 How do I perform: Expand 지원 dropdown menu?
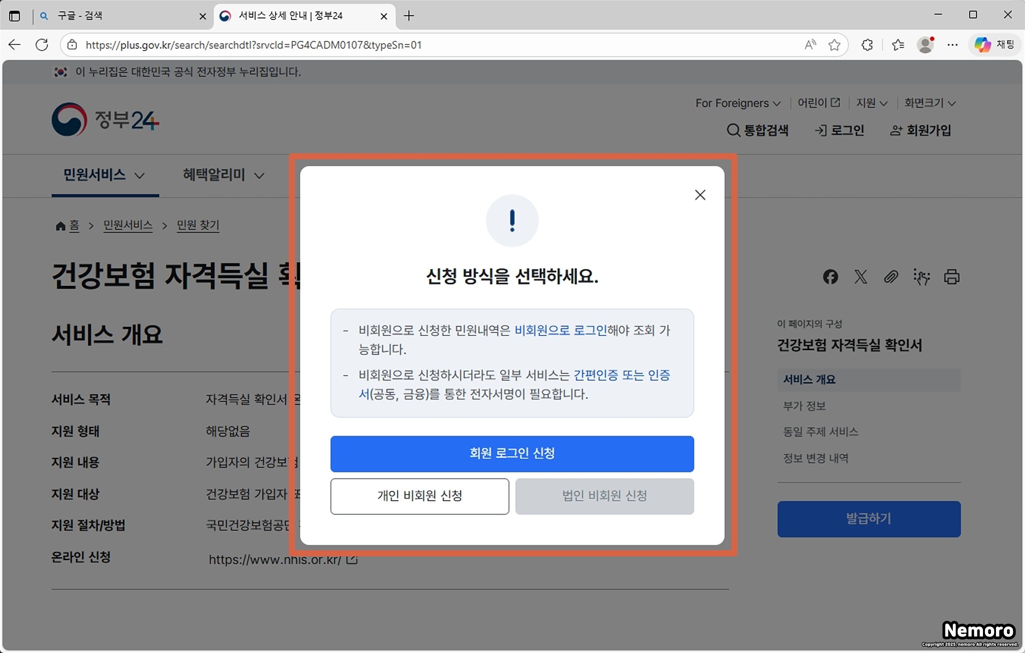point(871,103)
